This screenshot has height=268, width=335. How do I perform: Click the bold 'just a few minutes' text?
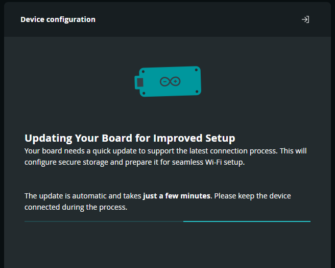(x=177, y=196)
